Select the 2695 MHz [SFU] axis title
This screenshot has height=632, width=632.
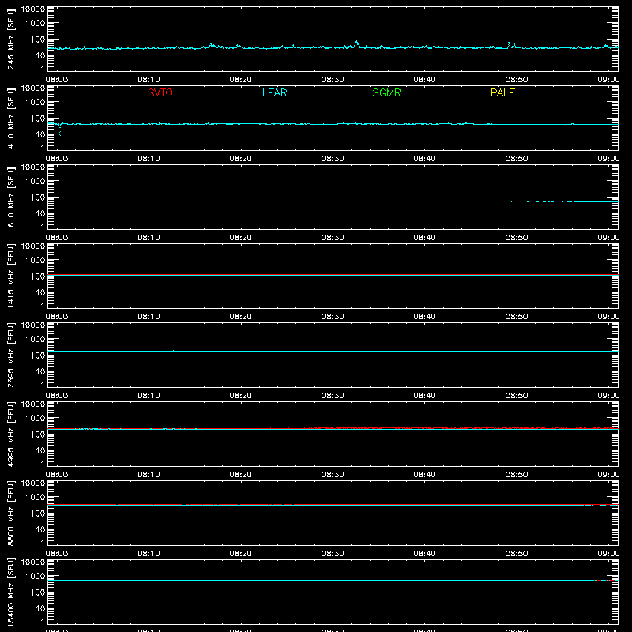click(x=10, y=355)
